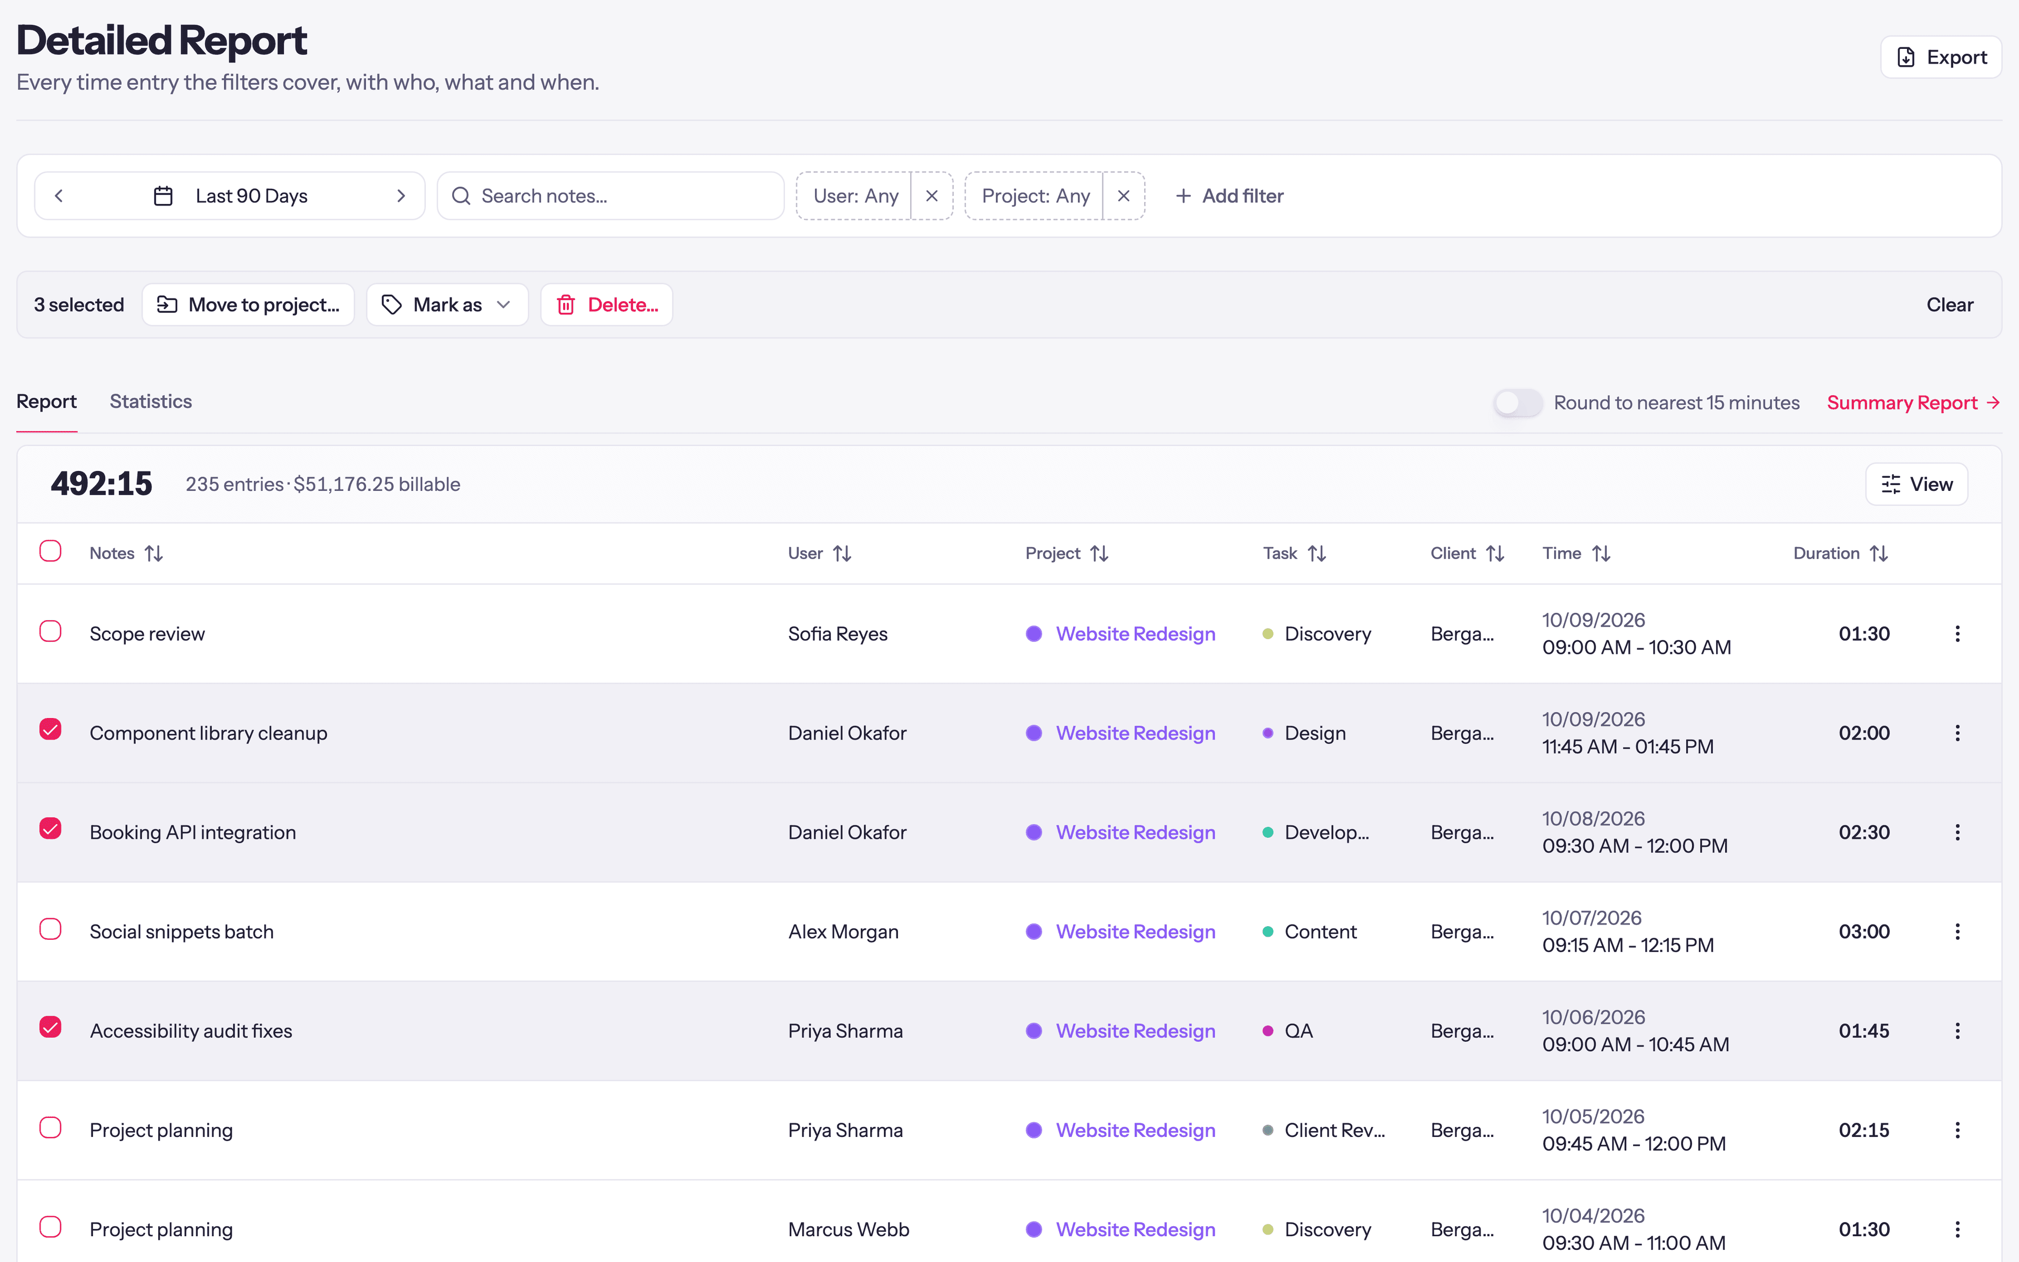Uncheck Booking API integration entry
The image size is (2019, 1262).
pyautogui.click(x=50, y=829)
